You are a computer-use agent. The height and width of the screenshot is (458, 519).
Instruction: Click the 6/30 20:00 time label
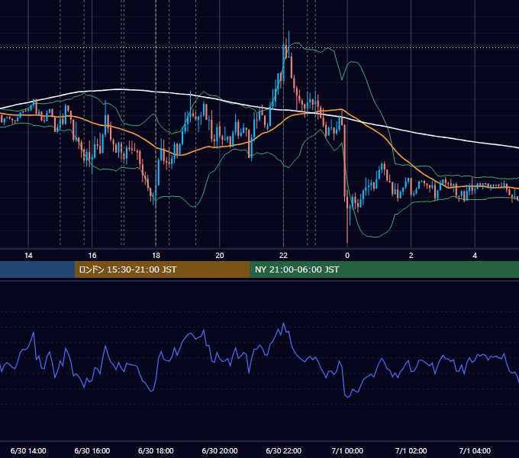click(x=220, y=450)
